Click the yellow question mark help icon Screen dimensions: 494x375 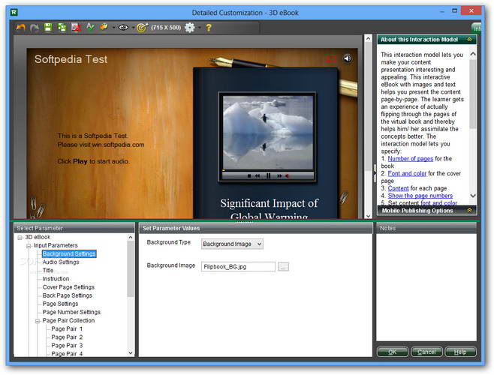point(209,28)
